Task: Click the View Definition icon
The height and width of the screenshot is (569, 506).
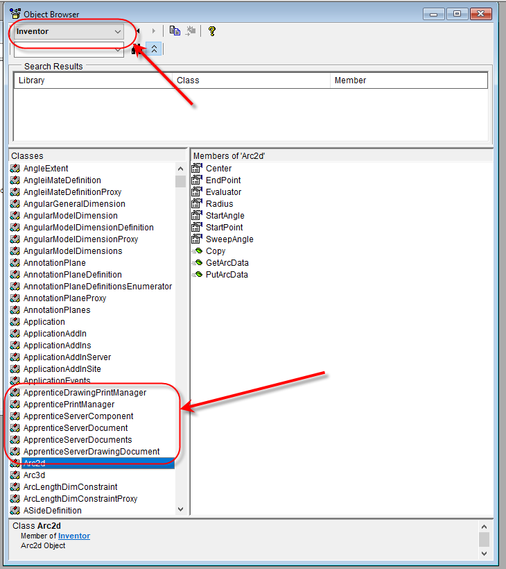Action: point(191,31)
